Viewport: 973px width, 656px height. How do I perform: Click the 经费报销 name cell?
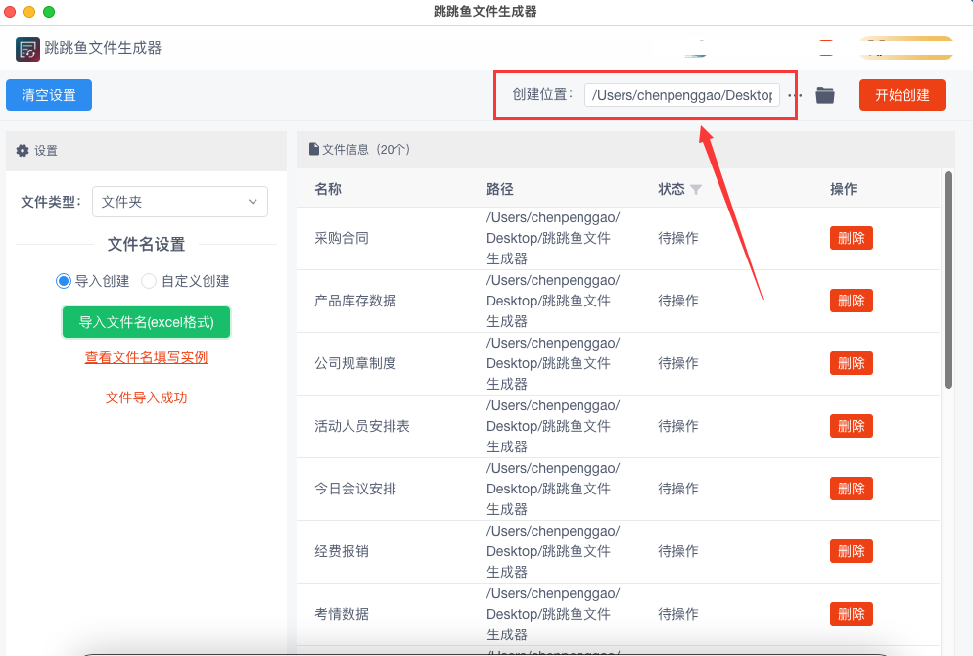(342, 551)
